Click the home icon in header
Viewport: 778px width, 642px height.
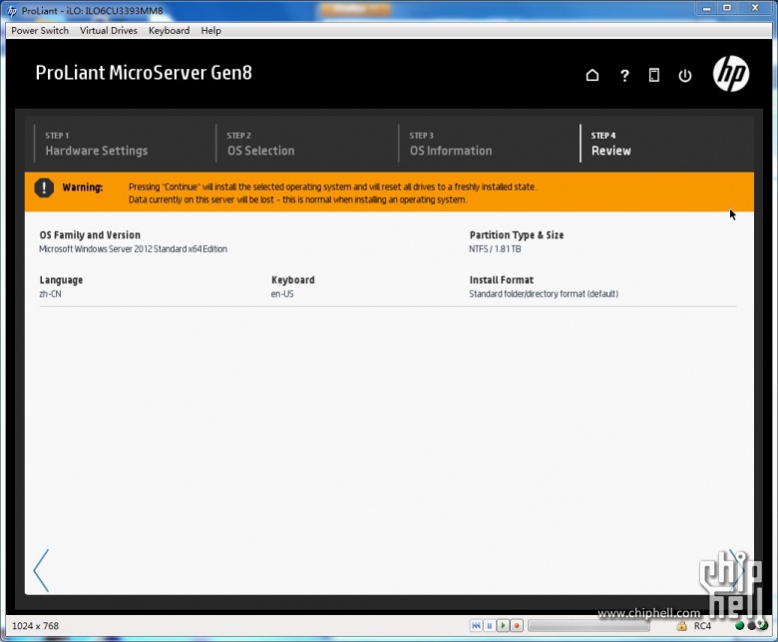pyautogui.click(x=591, y=76)
